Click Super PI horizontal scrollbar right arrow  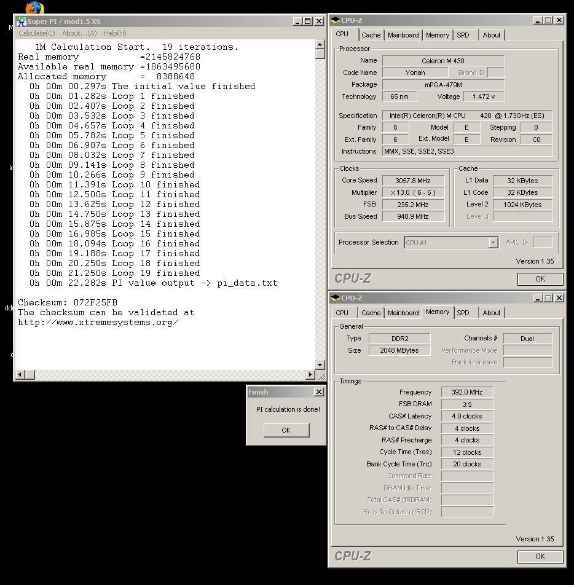tap(310, 374)
